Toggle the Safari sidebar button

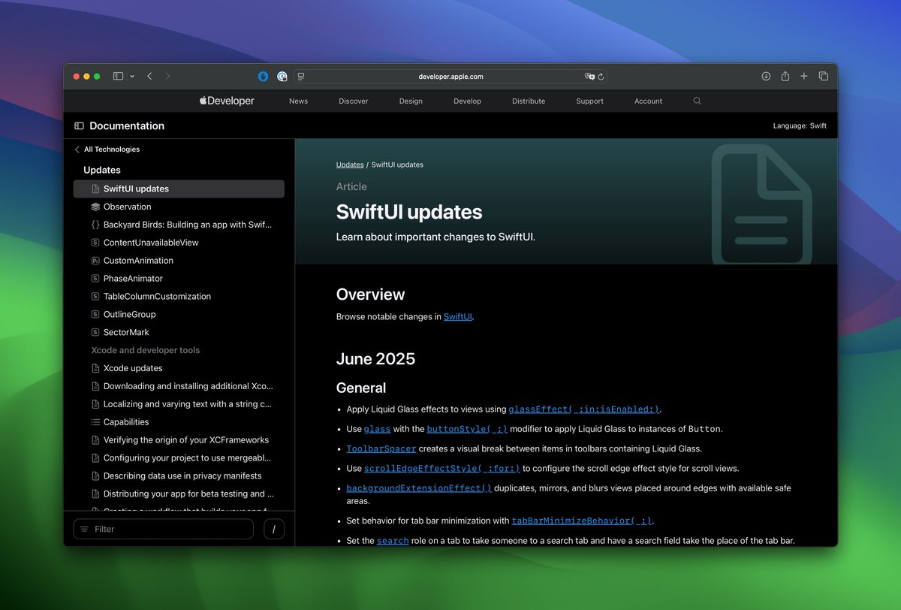118,76
